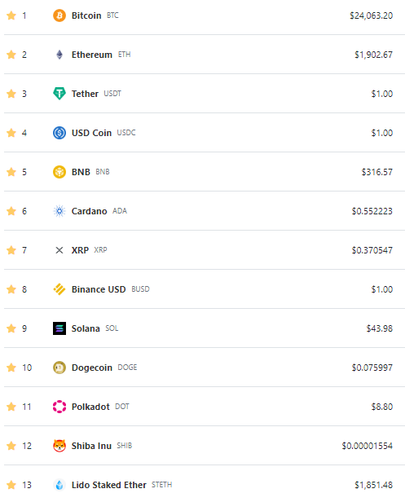Click the Ethereum diamond logo icon
Screen dimensions: 405x502
(59, 55)
